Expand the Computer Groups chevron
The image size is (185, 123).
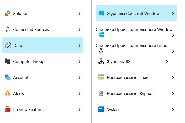pos(79,61)
